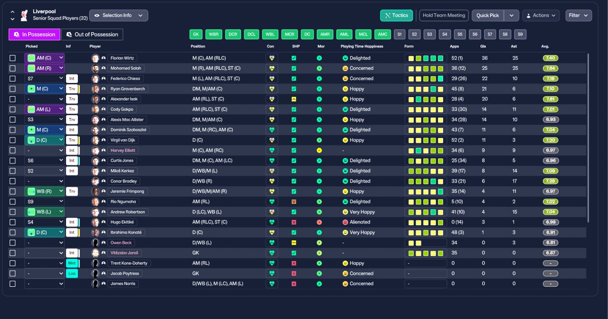Image resolution: width=608 pixels, height=319 pixels.
Task: Open Ibrahima Konaté's D (C) picked dropdown
Action: click(x=45, y=232)
